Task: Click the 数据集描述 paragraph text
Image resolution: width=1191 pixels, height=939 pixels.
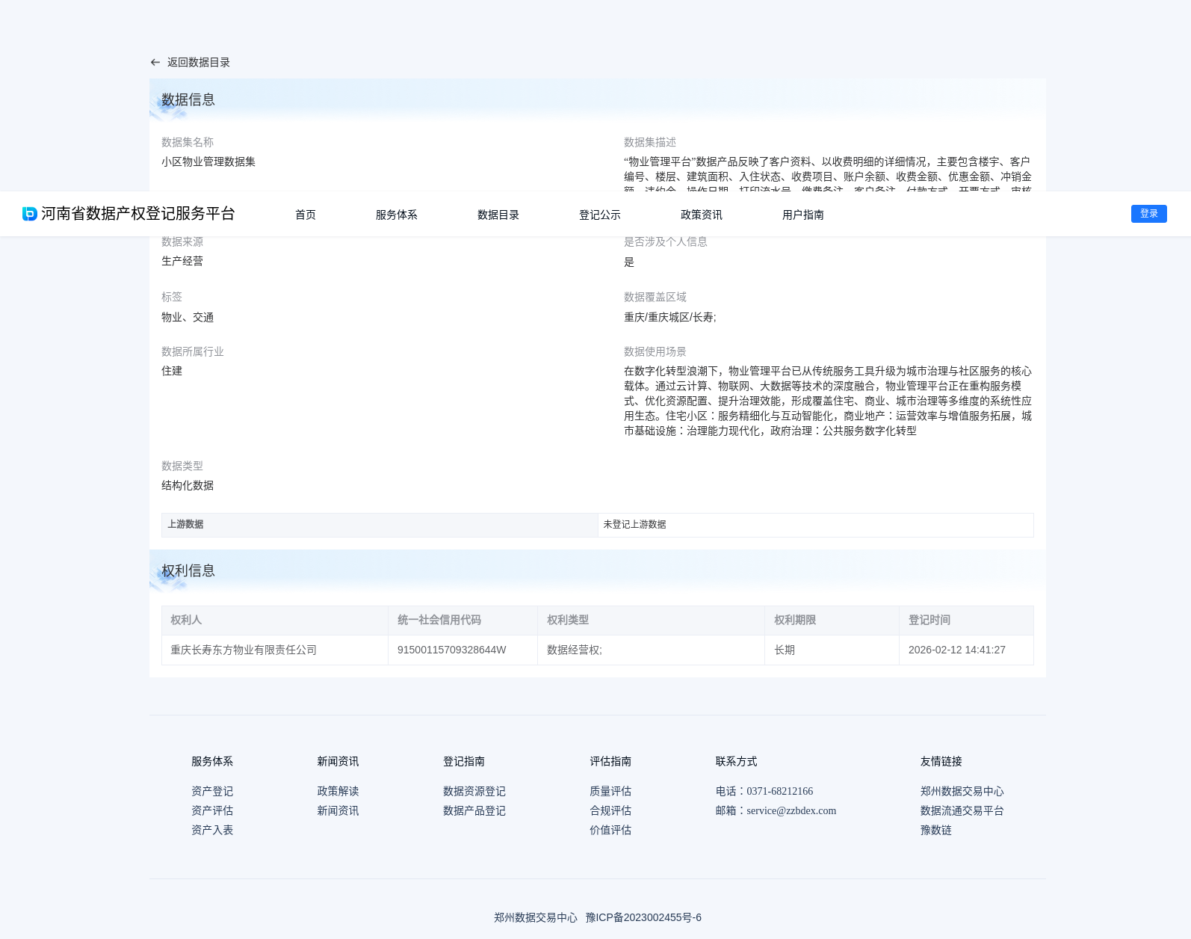Action: (828, 173)
